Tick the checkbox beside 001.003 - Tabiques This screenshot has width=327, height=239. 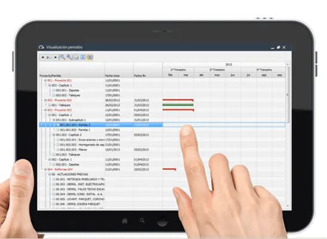[x=54, y=154]
